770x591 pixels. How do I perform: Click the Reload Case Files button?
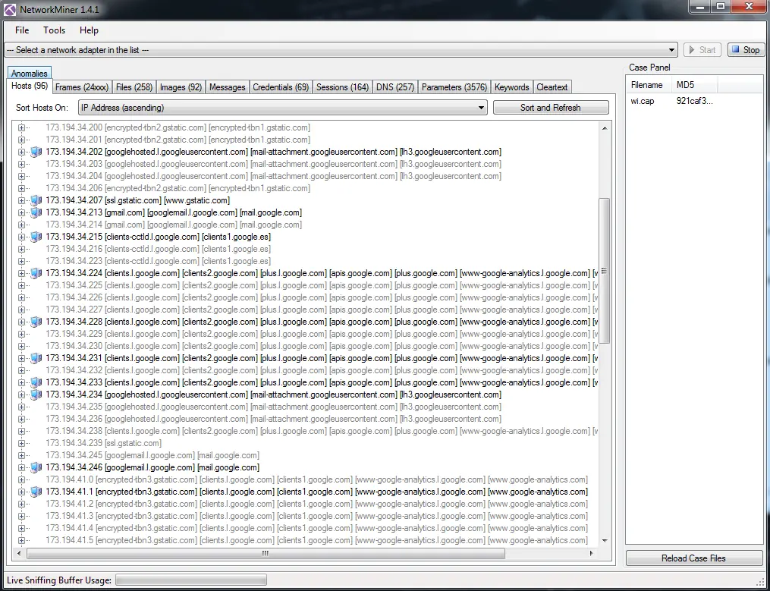693,558
